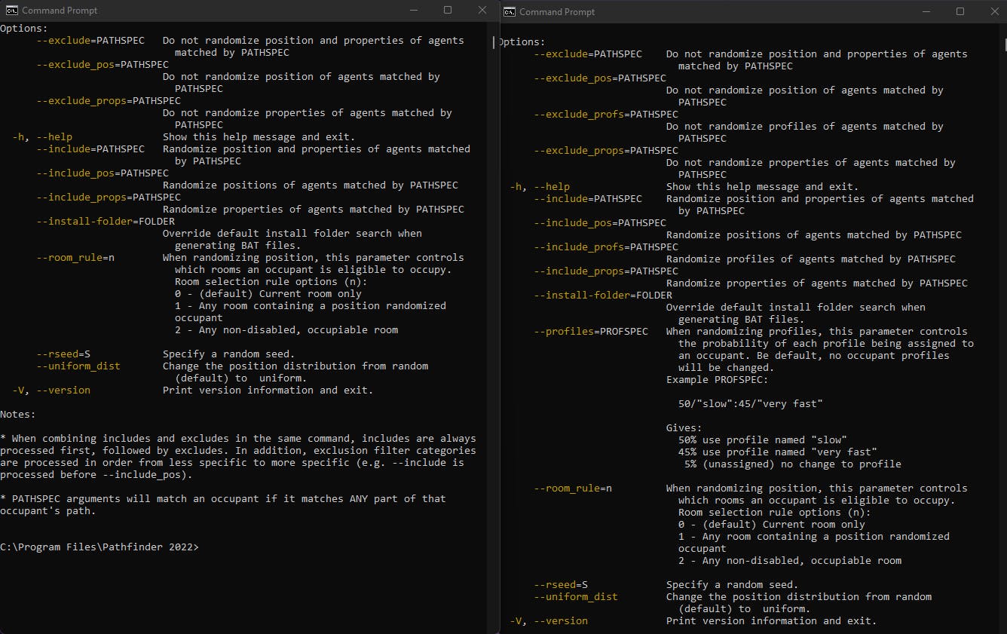Click "-V, --version" in the left window
The height and width of the screenshot is (634, 1007).
coord(51,390)
